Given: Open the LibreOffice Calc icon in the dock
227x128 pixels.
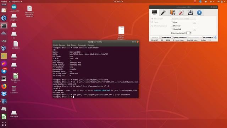Looking at the screenshot, I should click(x=4, y=117).
